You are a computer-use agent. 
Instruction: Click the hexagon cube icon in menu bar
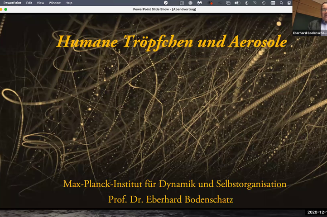click(166, 3)
